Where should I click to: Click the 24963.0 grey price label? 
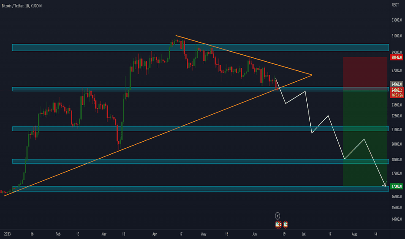(396, 84)
